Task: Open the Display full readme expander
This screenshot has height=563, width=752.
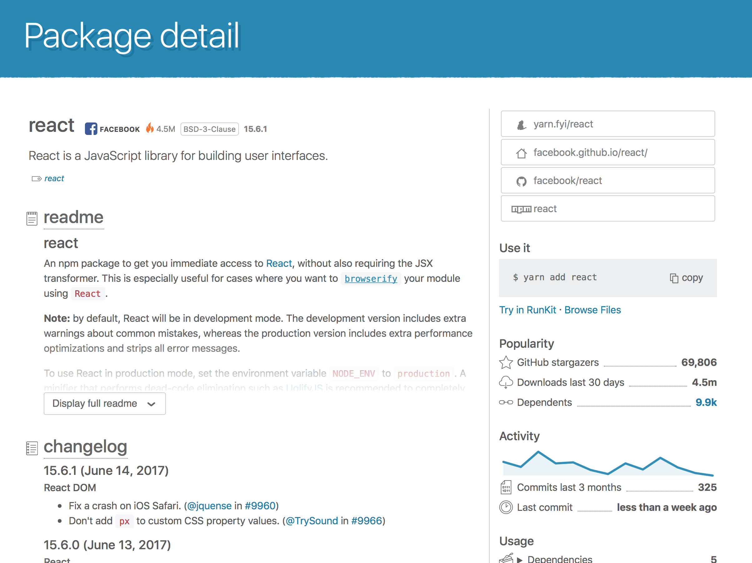Action: coord(104,403)
